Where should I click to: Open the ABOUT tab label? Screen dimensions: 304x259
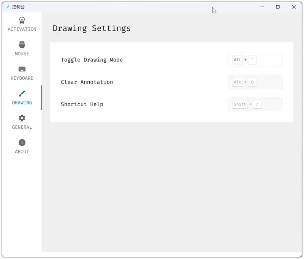point(22,152)
